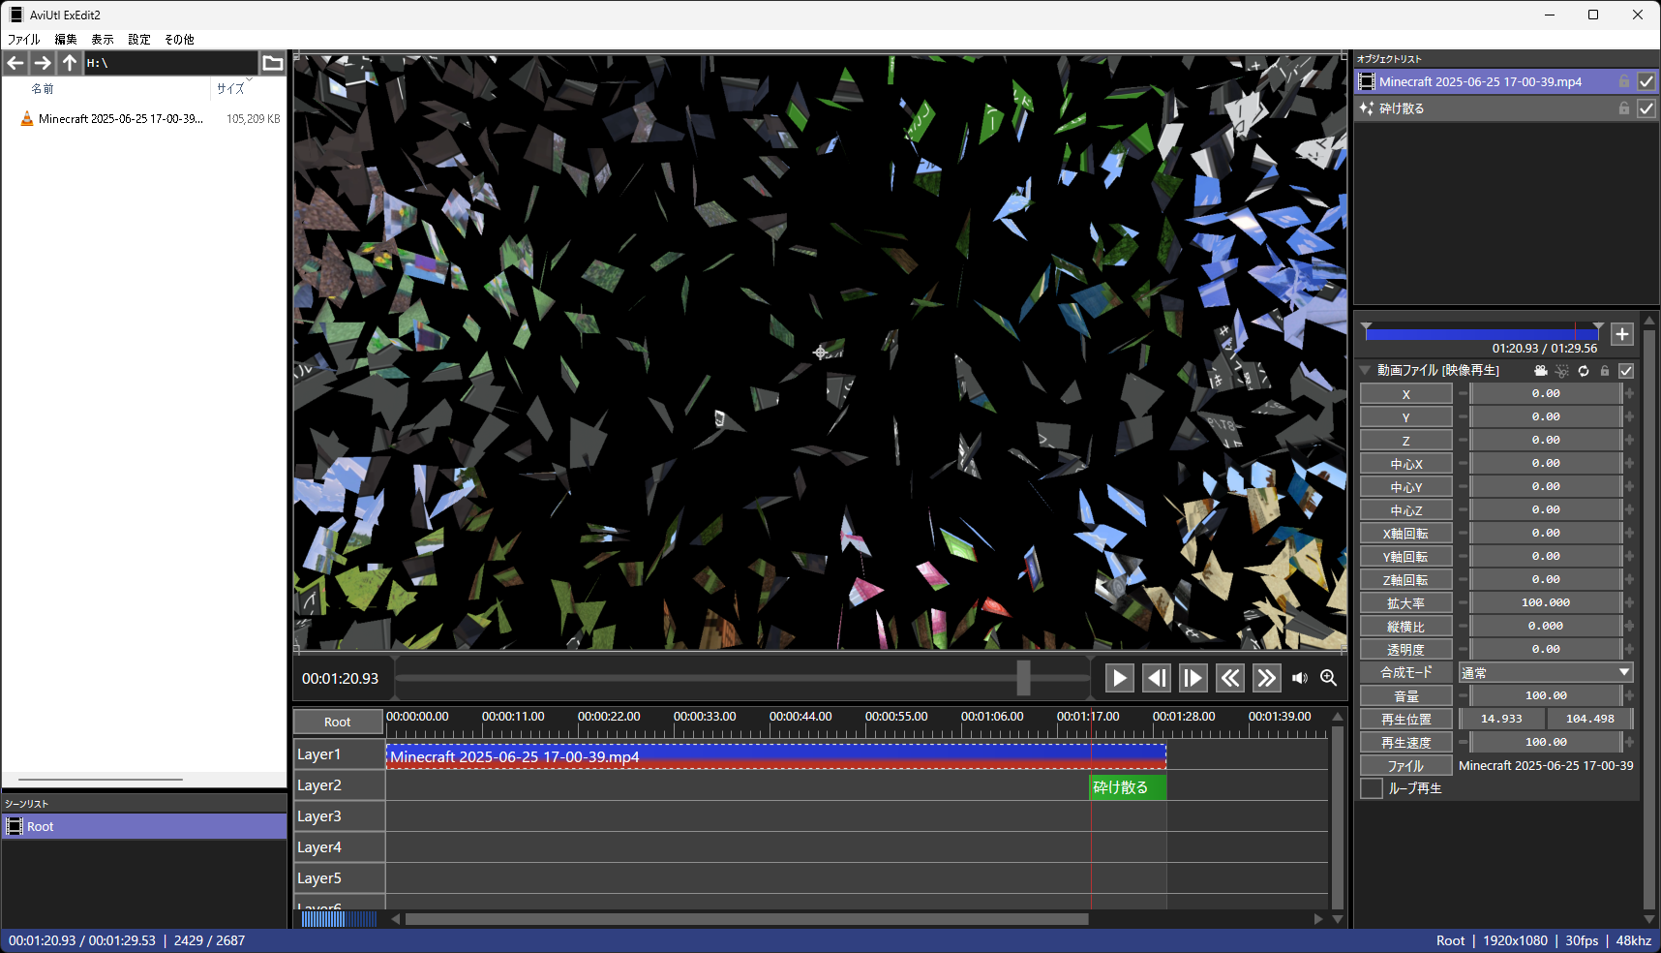Viewport: 1661px width, 953px height.
Task: Click the Layer3 header
Action: (x=339, y=816)
